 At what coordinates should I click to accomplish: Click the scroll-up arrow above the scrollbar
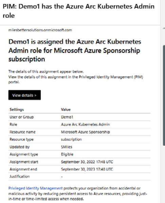(x=164, y=28)
